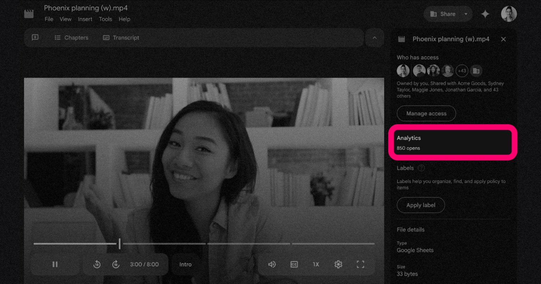
Task: Add a comment using plus icon
Action: pos(35,37)
